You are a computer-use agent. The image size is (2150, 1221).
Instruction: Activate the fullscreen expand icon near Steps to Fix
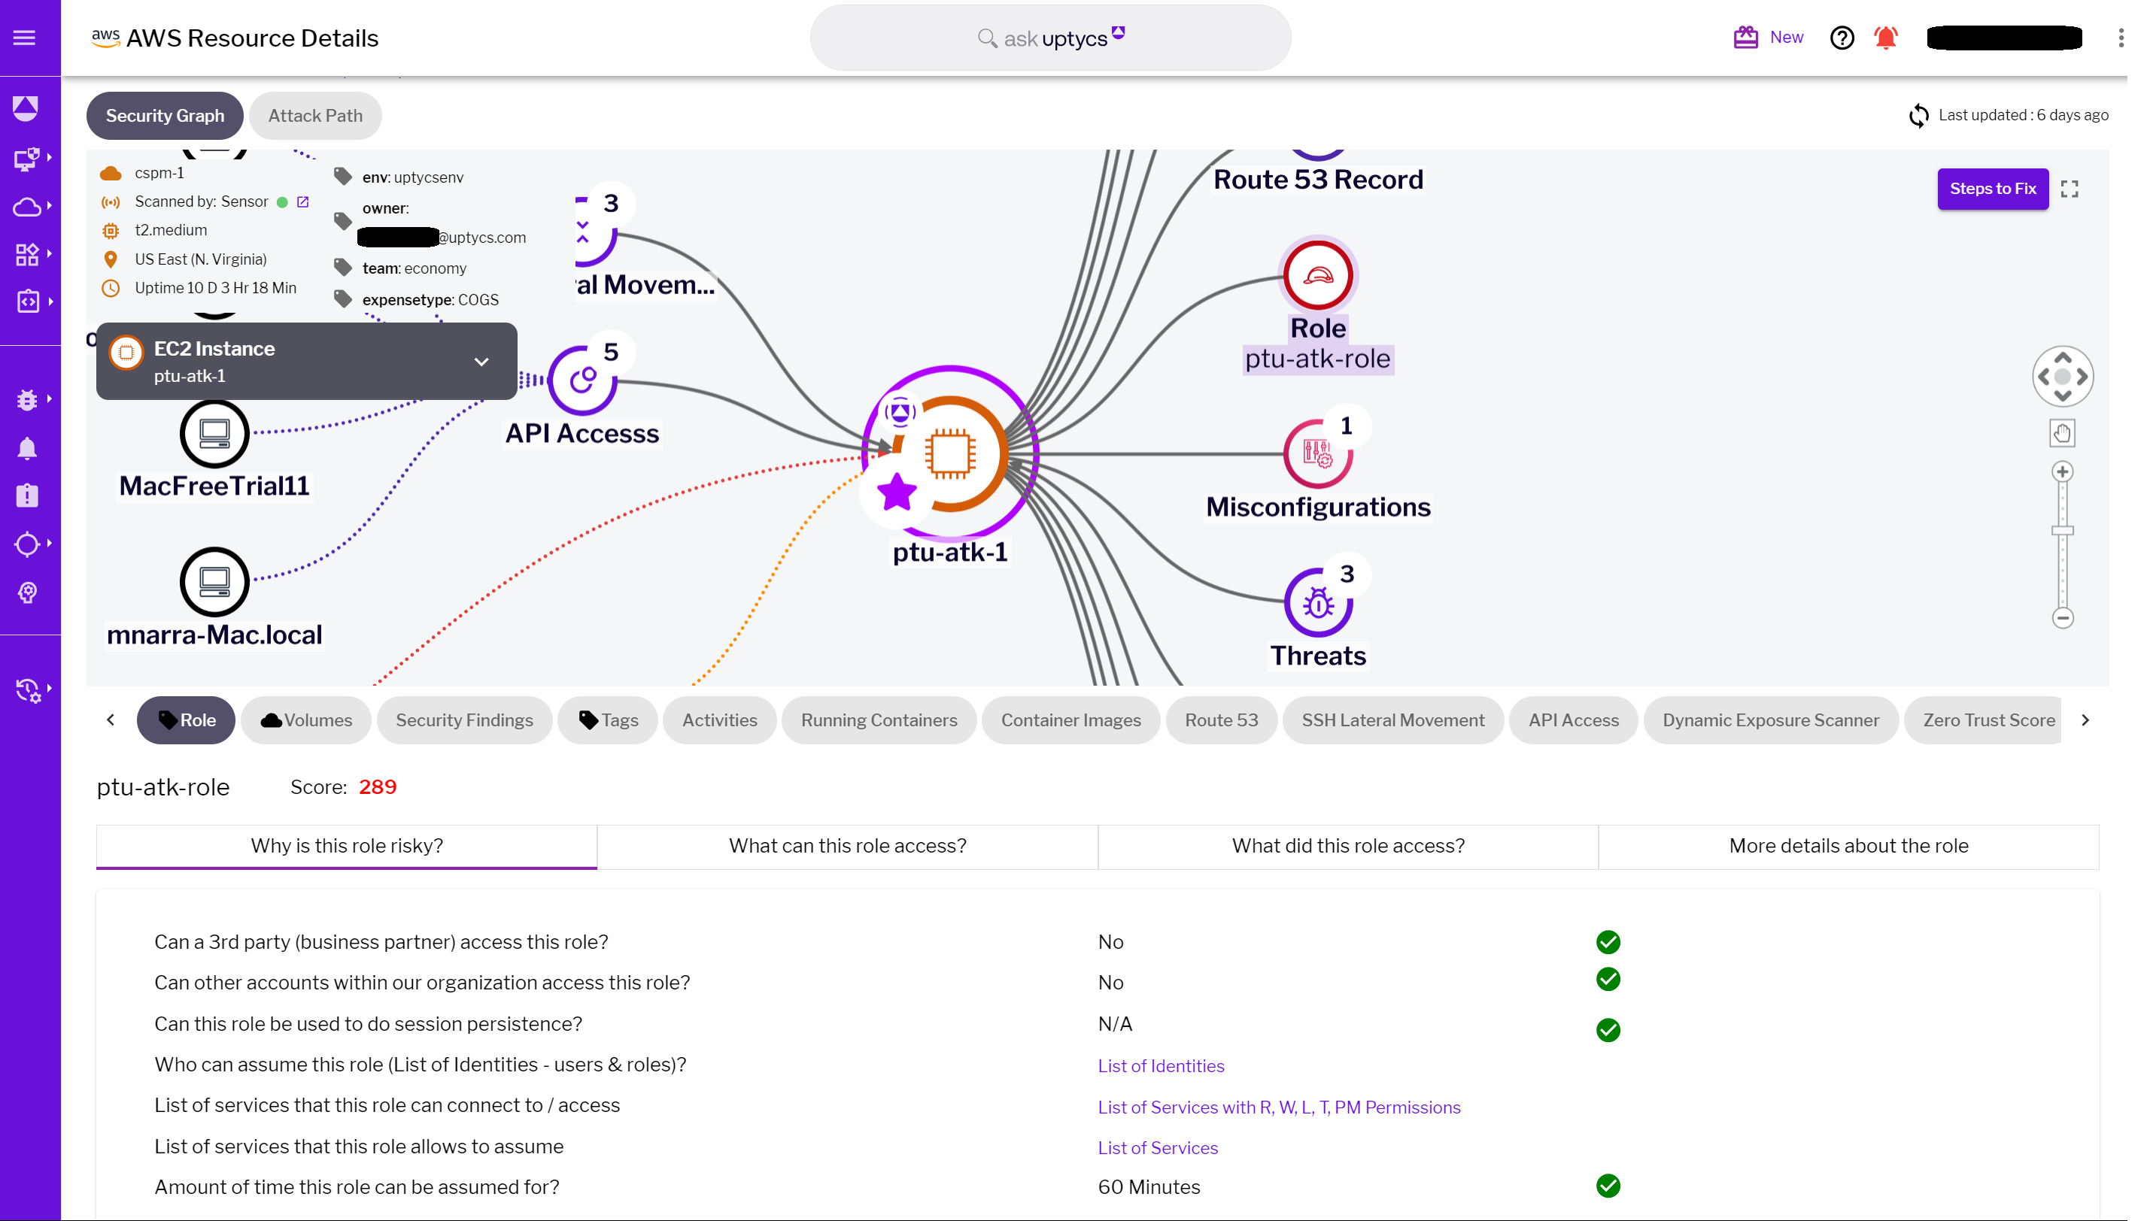[x=2070, y=189]
